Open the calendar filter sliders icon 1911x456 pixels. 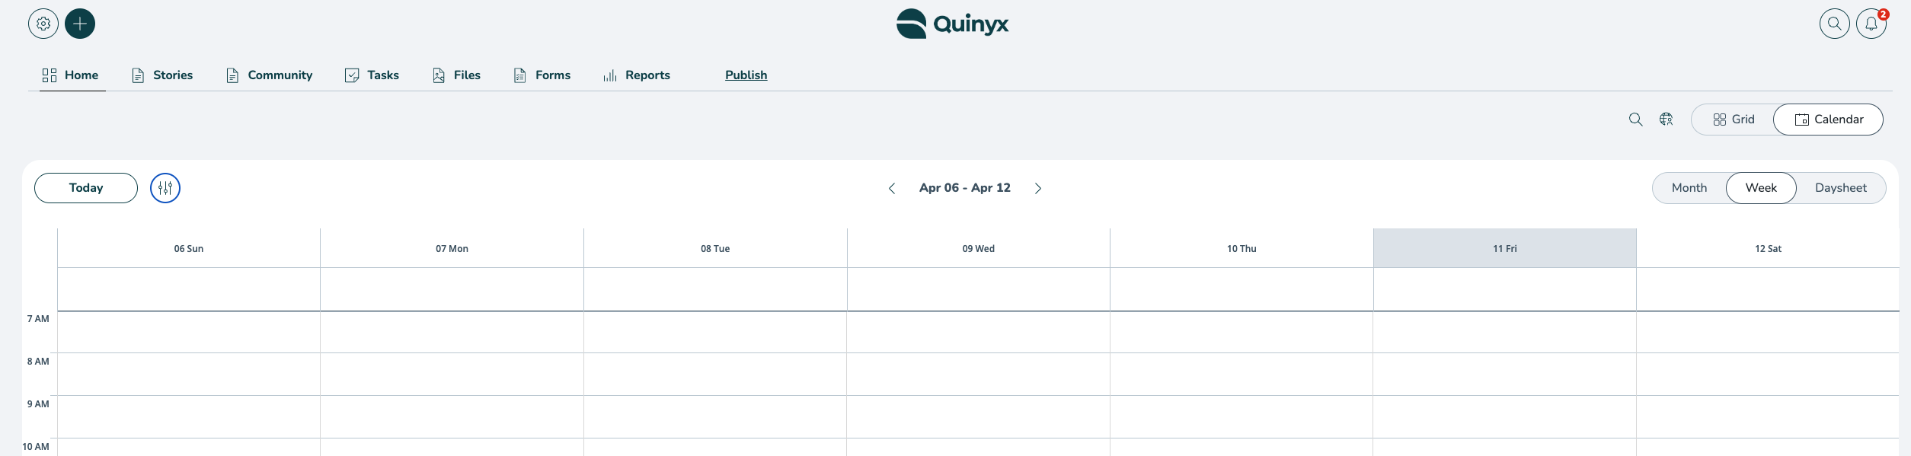click(165, 188)
